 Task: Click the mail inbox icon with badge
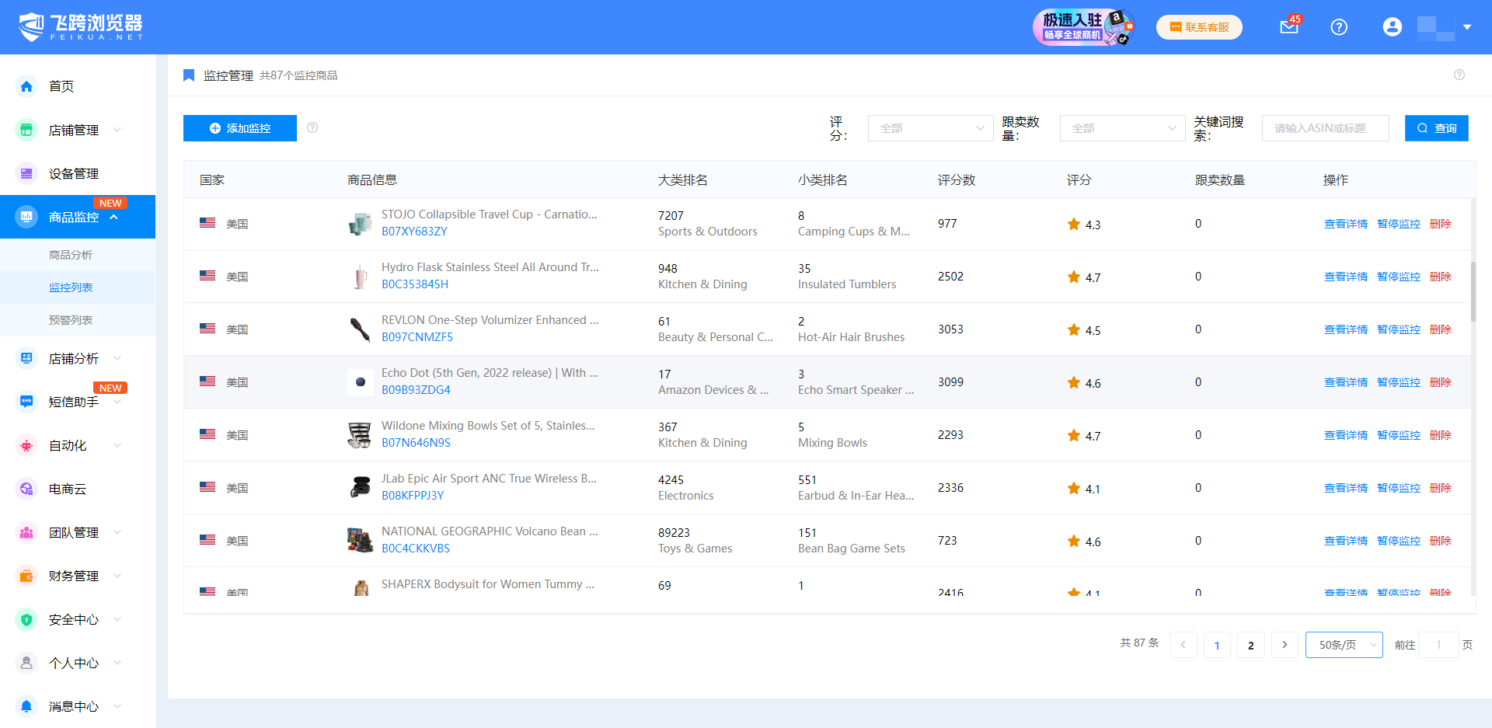click(1289, 27)
